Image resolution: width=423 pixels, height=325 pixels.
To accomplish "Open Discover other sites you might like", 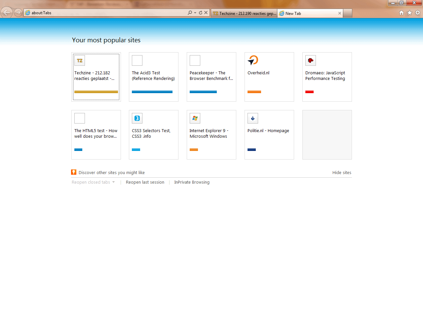I will point(112,173).
